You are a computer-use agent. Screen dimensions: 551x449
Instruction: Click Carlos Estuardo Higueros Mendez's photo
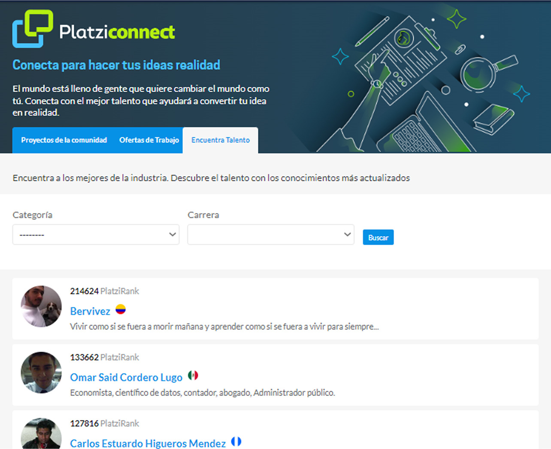pos(41,434)
